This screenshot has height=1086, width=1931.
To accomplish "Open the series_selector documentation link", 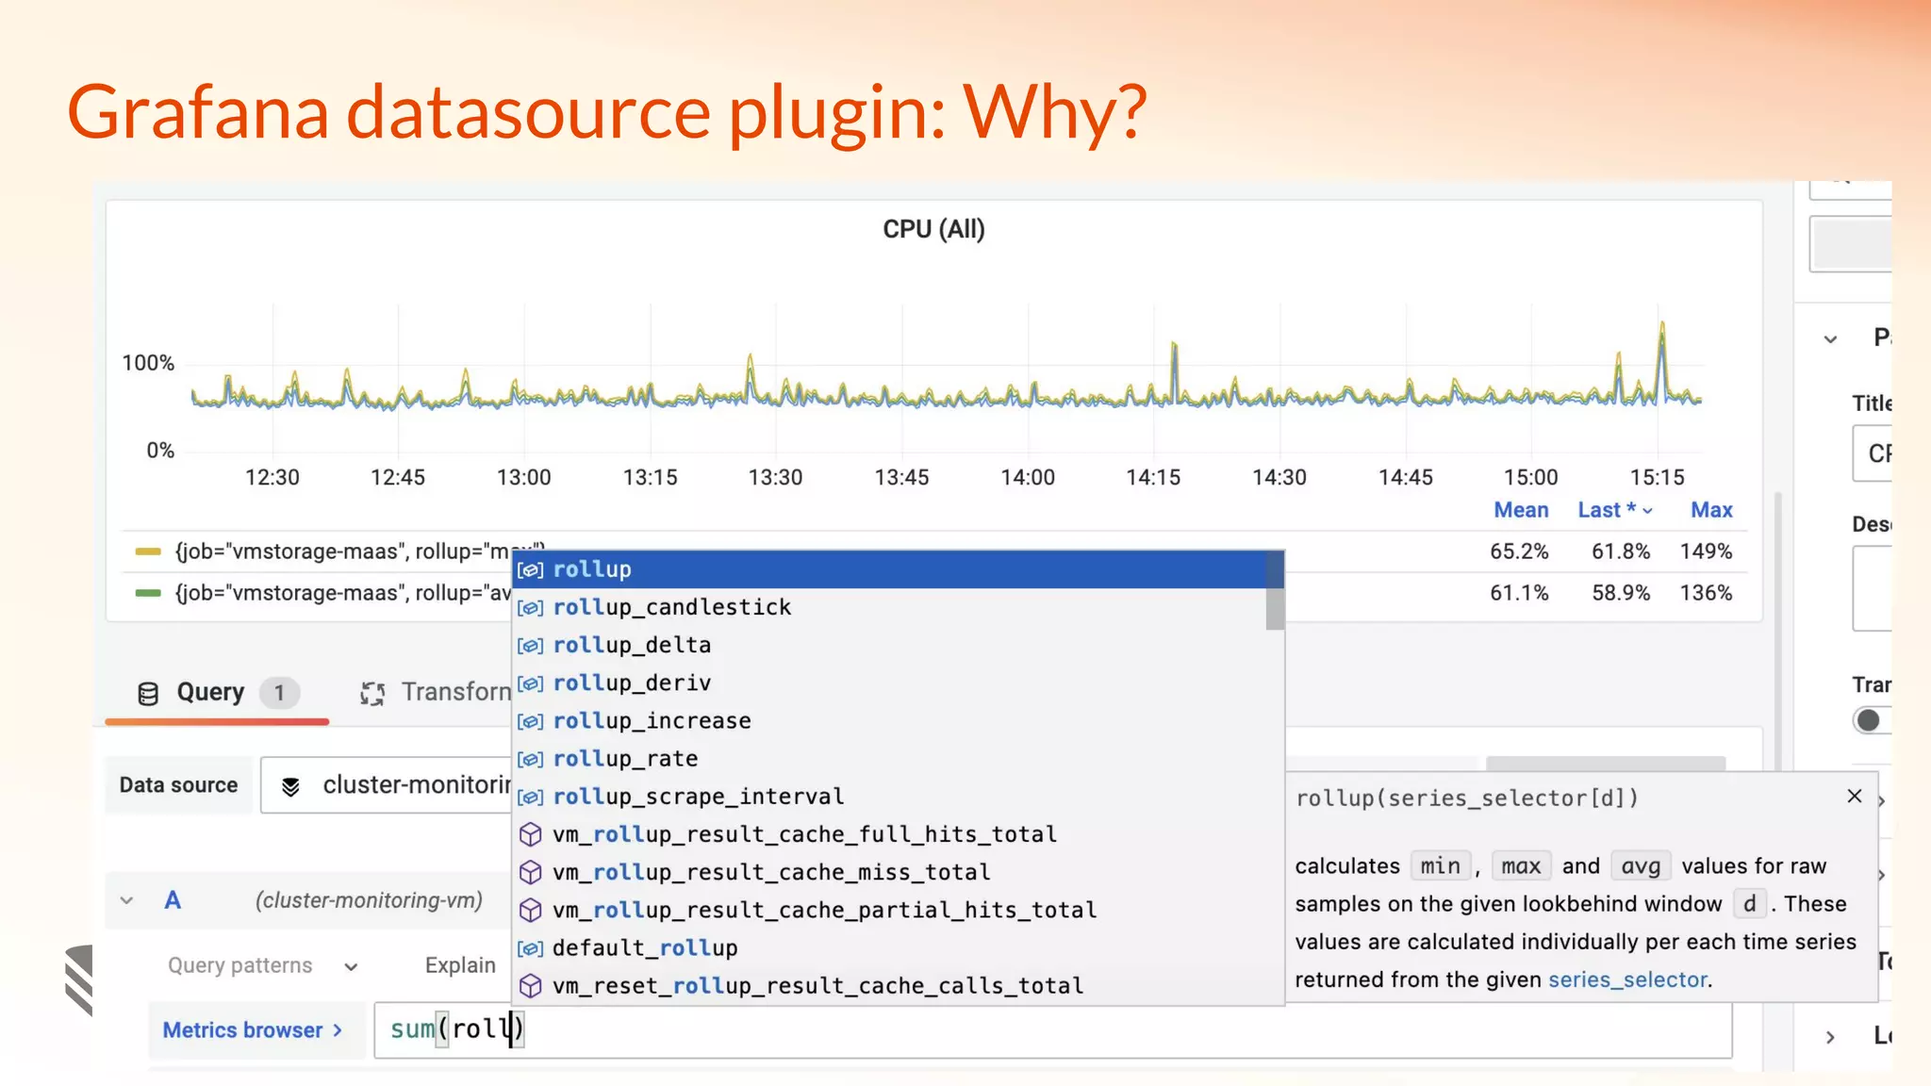I will coord(1627,979).
